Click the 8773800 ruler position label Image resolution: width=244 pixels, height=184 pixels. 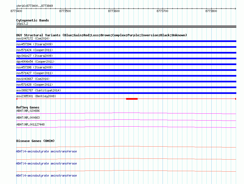211,11
